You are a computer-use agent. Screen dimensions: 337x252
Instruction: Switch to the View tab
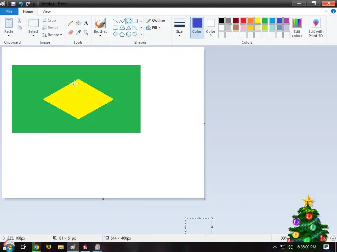46,11
